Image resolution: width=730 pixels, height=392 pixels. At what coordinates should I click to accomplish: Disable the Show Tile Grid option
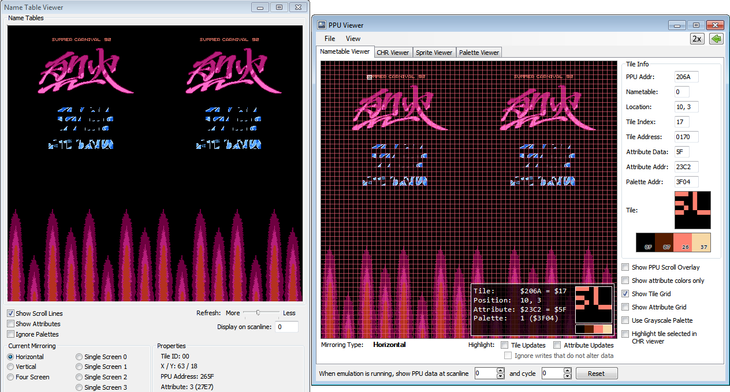[x=625, y=293]
